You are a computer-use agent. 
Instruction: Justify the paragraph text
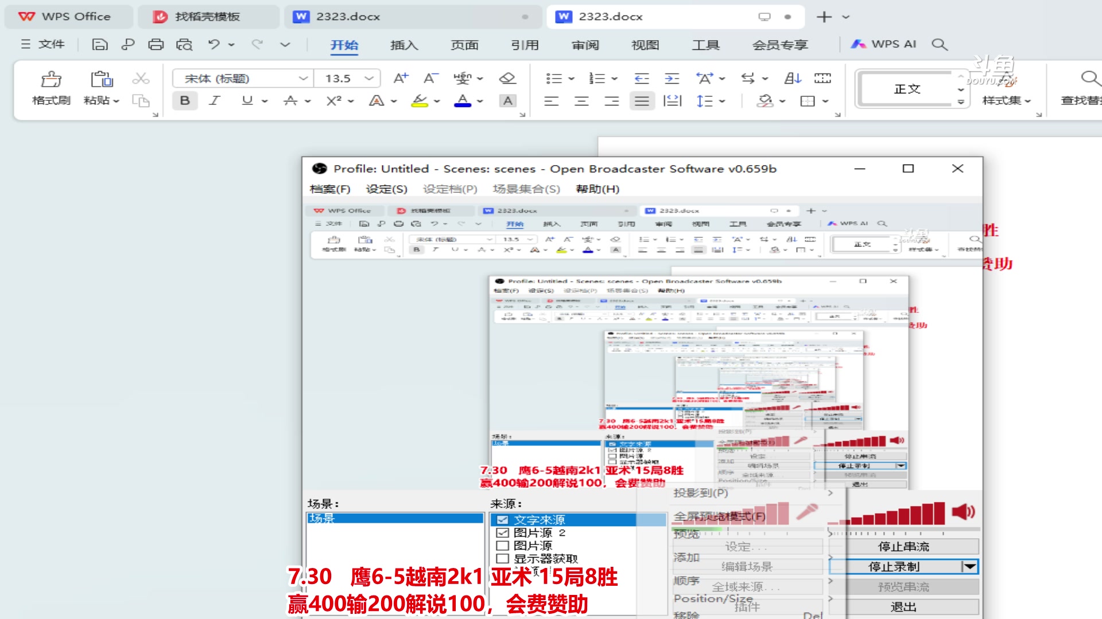coord(642,101)
